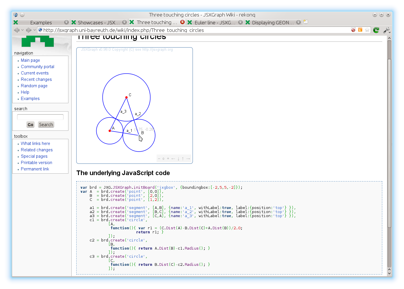Click the RSS feed icon in the address bar
The height and width of the screenshot is (289, 404).
click(360, 30)
